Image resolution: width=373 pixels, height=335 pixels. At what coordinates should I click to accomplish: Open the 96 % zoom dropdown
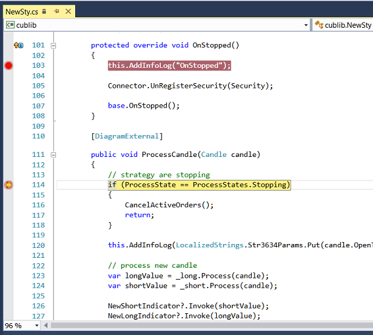(x=37, y=325)
